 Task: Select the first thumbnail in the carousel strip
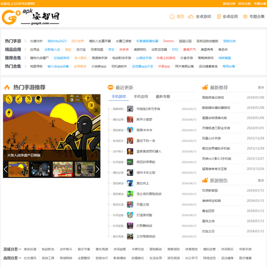click(19, 169)
